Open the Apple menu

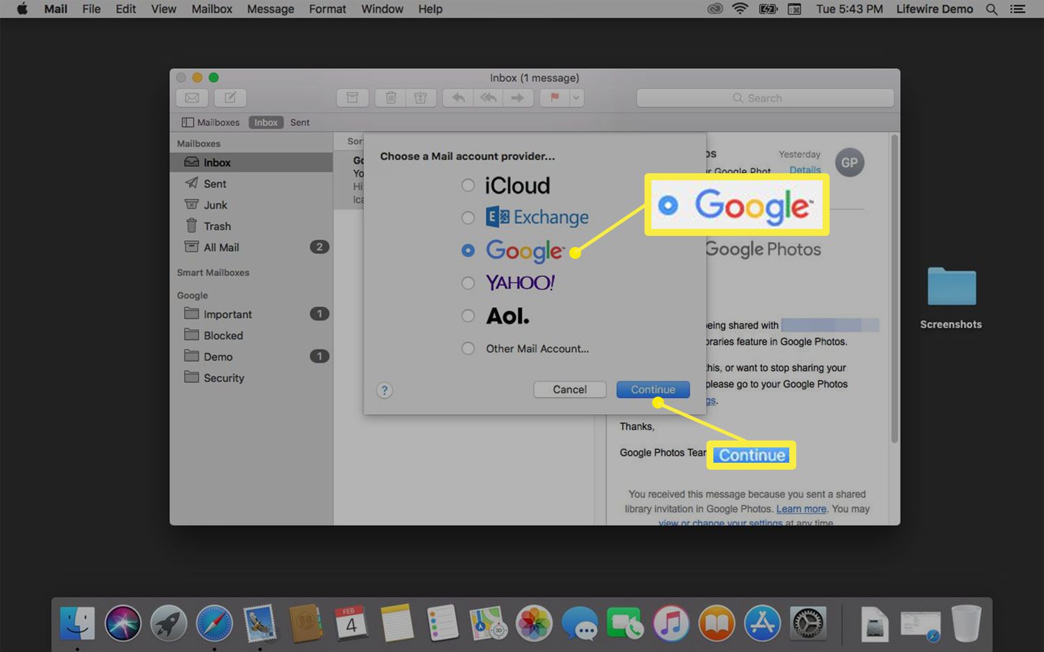tap(22, 9)
